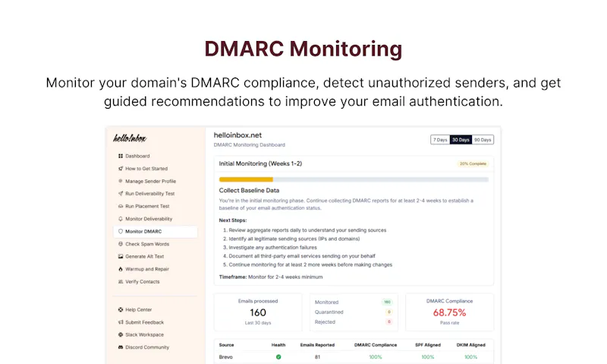The width and height of the screenshot is (607, 364).
Task: Click the green health check for Brevo
Action: coord(278,357)
